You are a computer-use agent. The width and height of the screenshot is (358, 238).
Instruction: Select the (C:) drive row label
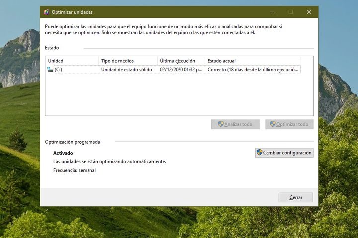point(58,70)
